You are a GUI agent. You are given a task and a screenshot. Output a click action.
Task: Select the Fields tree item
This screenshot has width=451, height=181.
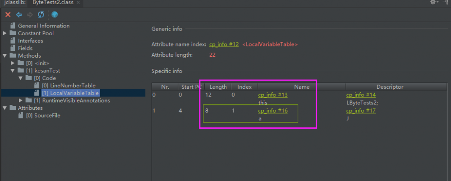pos(25,48)
